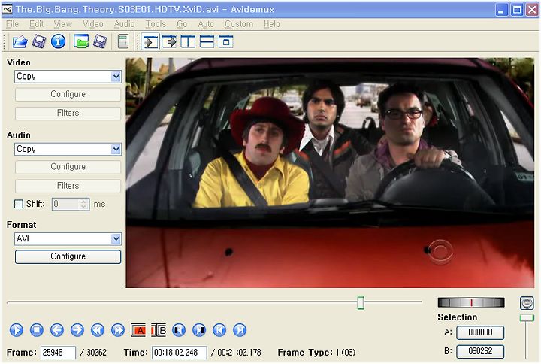Click the Shift milliseconds spinner arrows
Image resolution: width=541 pixels, height=364 pixels.
click(x=83, y=204)
